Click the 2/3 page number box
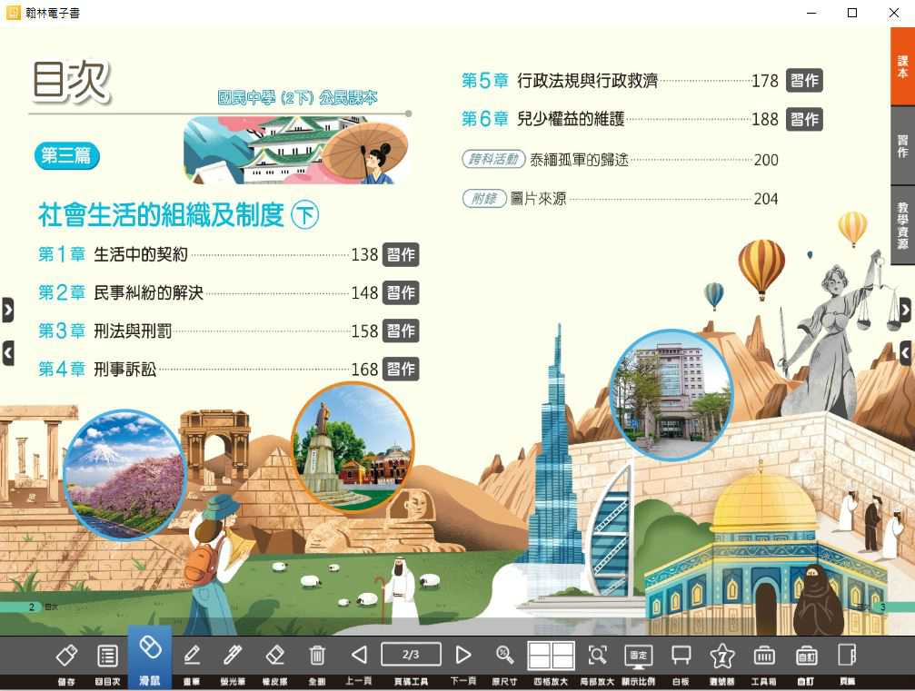Screen dimensions: 915x691 (x=411, y=655)
